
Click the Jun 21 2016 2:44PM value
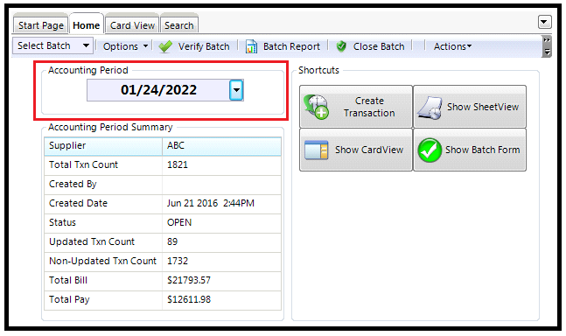pos(211,203)
